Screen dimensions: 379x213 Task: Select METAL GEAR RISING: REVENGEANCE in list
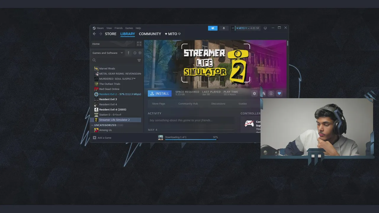click(x=118, y=74)
